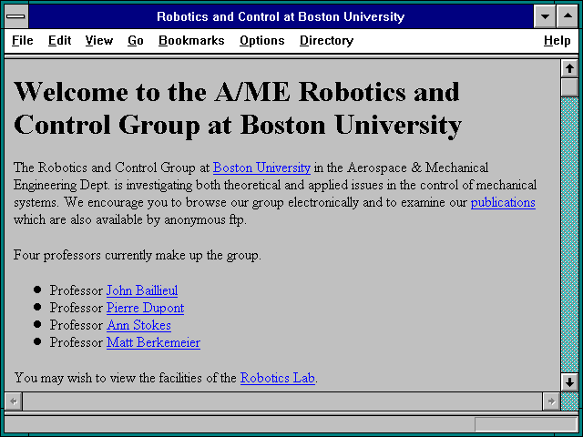The image size is (583, 437).
Task: Open the Ann Stokes link
Action: coord(139,325)
